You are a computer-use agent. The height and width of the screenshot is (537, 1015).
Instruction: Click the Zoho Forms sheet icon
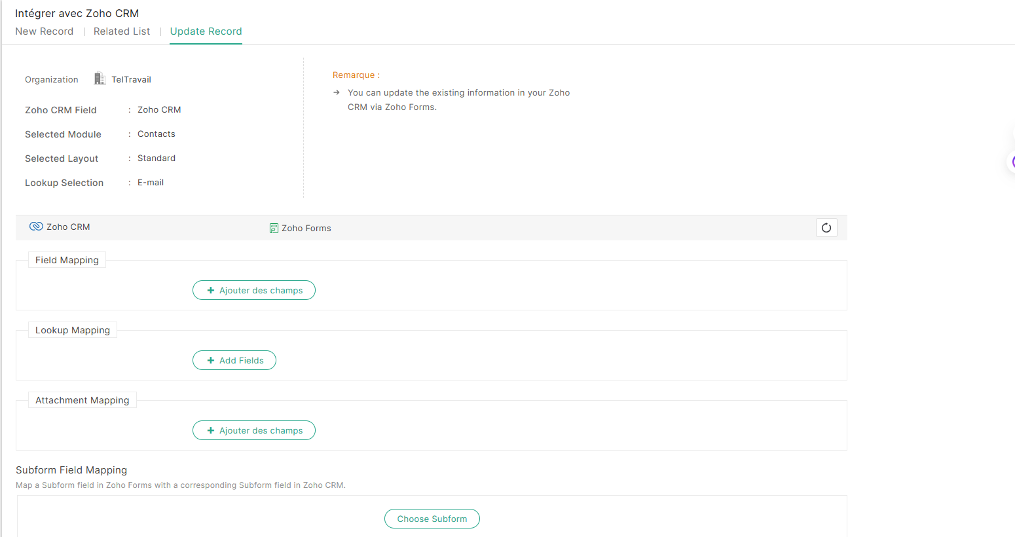[x=274, y=229]
